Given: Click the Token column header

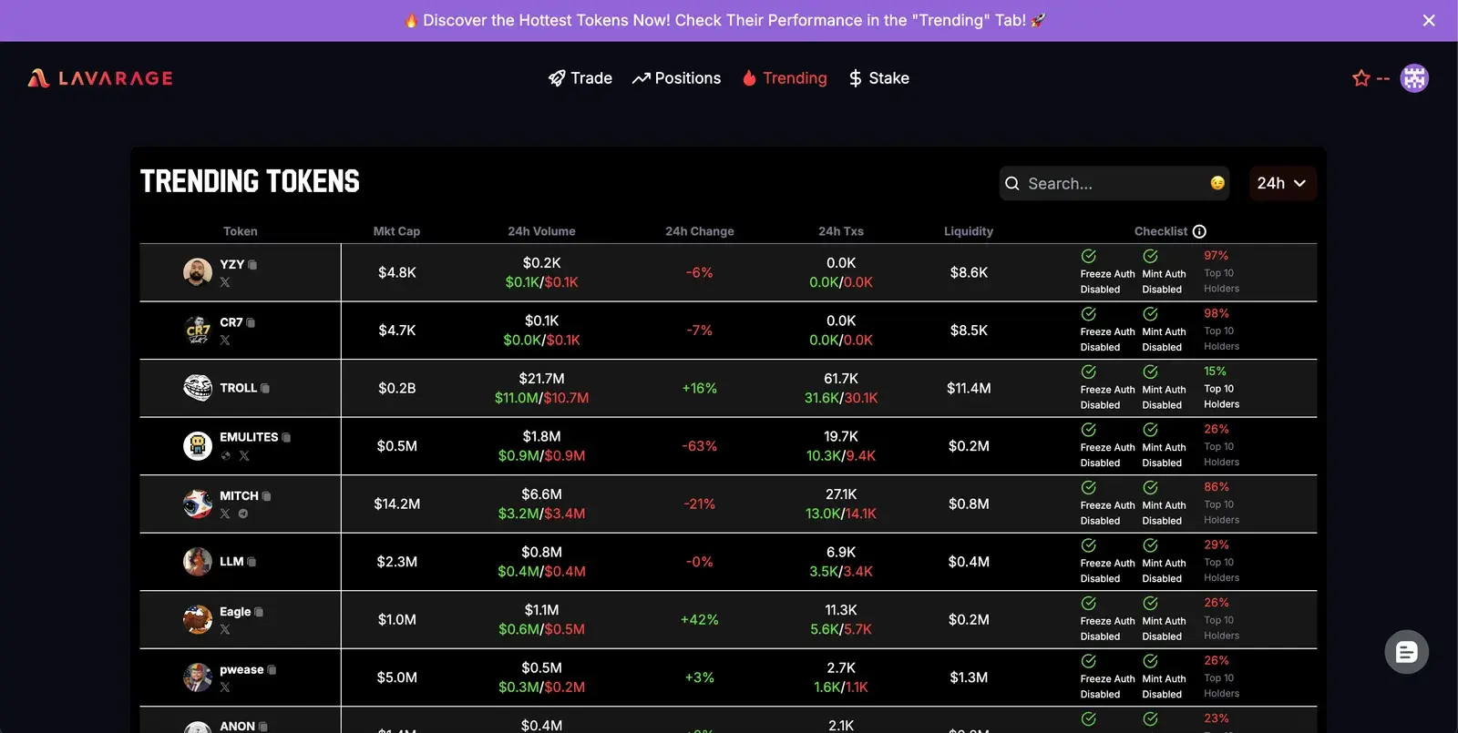Looking at the screenshot, I should [x=241, y=231].
